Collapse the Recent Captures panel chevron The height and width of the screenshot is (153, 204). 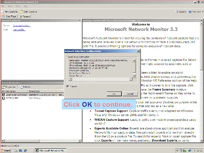pos(79,20)
